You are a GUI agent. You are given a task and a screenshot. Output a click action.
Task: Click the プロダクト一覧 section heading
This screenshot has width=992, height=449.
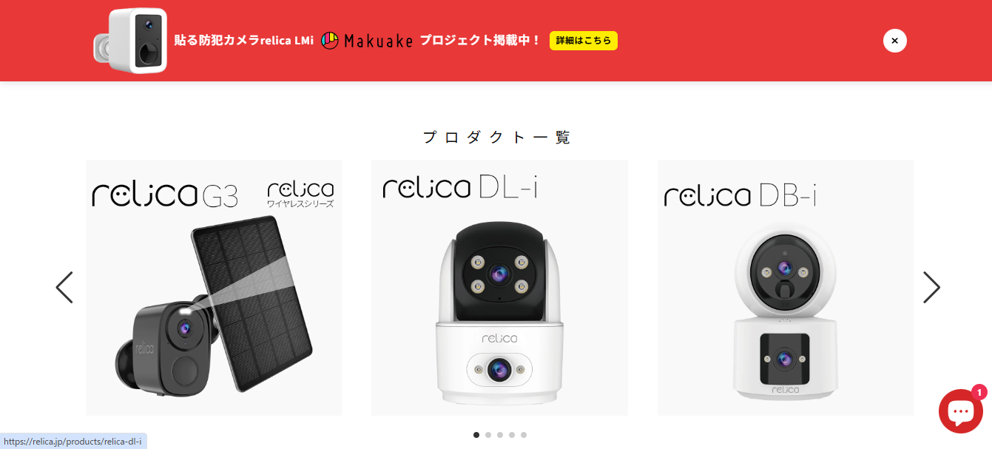[x=497, y=137]
